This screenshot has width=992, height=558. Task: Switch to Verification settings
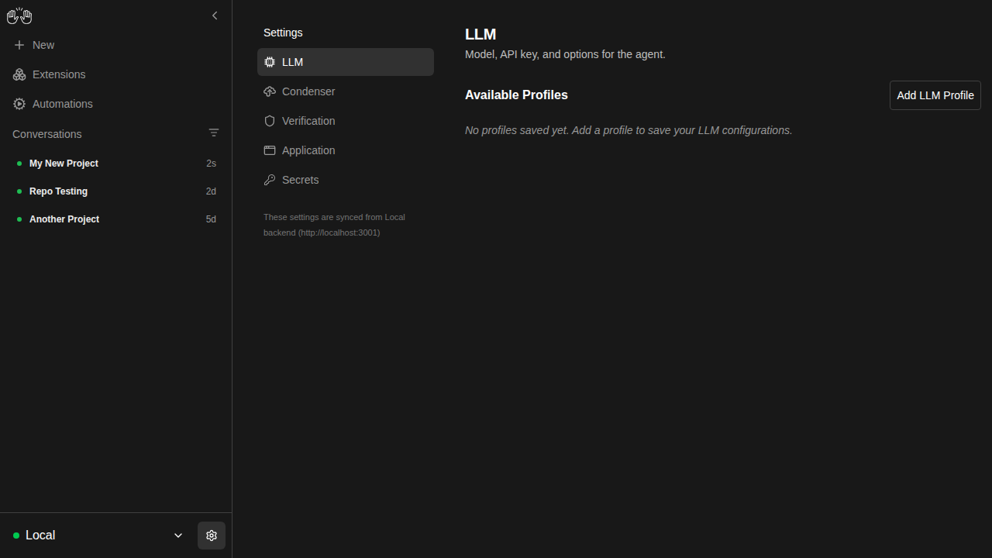(x=346, y=121)
